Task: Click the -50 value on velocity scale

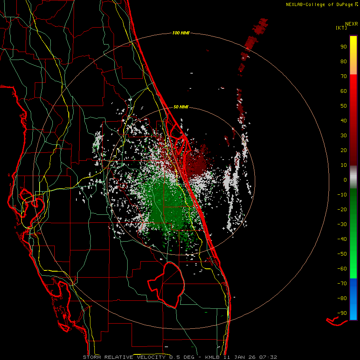Action: point(342,254)
